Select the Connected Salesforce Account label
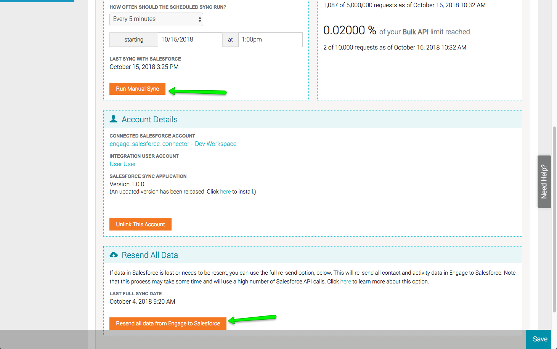The height and width of the screenshot is (349, 557). pos(152,136)
